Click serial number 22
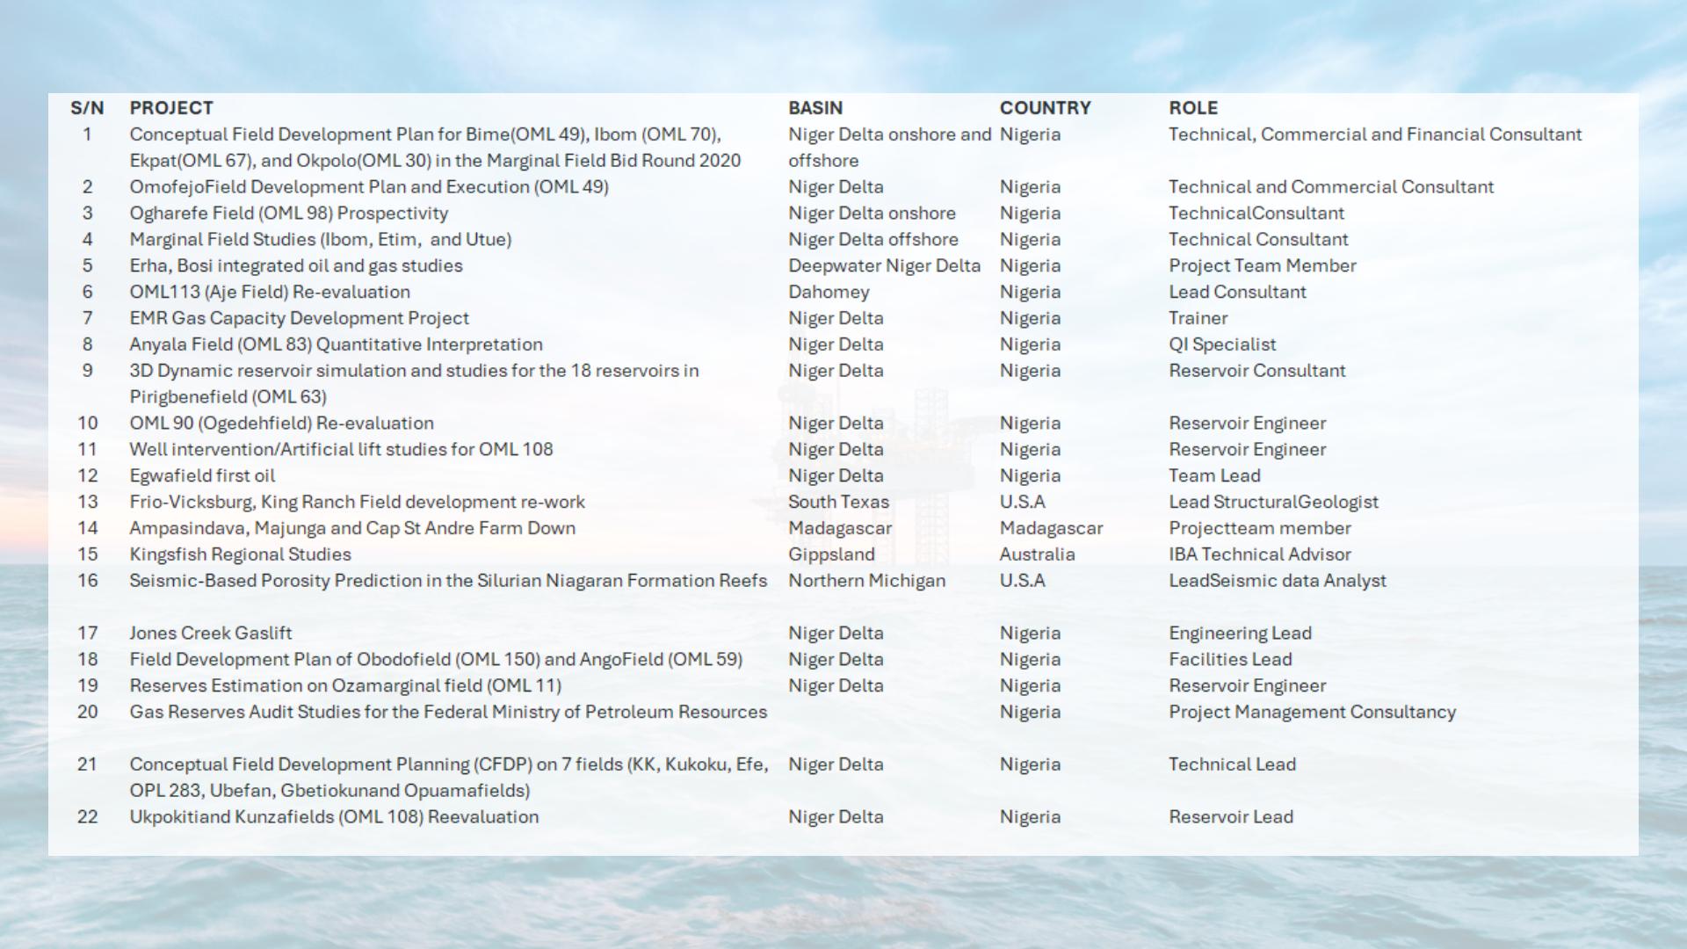Image resolution: width=1687 pixels, height=949 pixels. pyautogui.click(x=87, y=817)
